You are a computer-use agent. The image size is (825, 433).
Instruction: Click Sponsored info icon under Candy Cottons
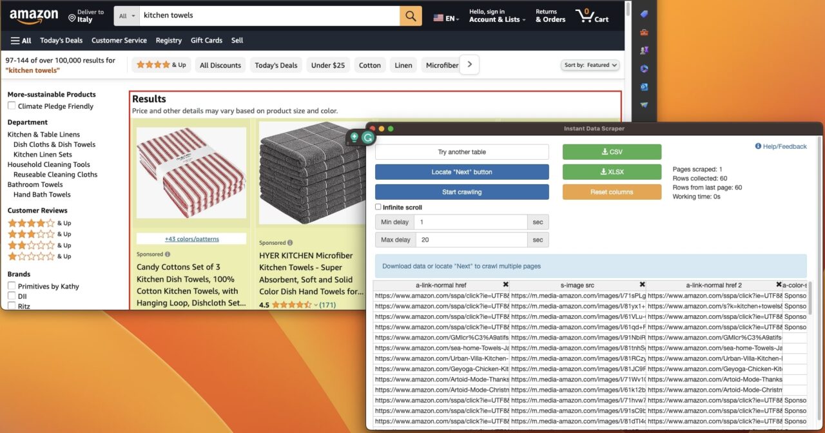click(168, 255)
